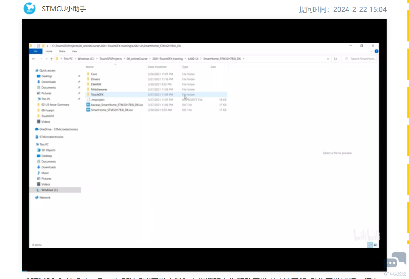
Task: Click LAB2-UI in the breadcrumb path
Action: (193, 59)
